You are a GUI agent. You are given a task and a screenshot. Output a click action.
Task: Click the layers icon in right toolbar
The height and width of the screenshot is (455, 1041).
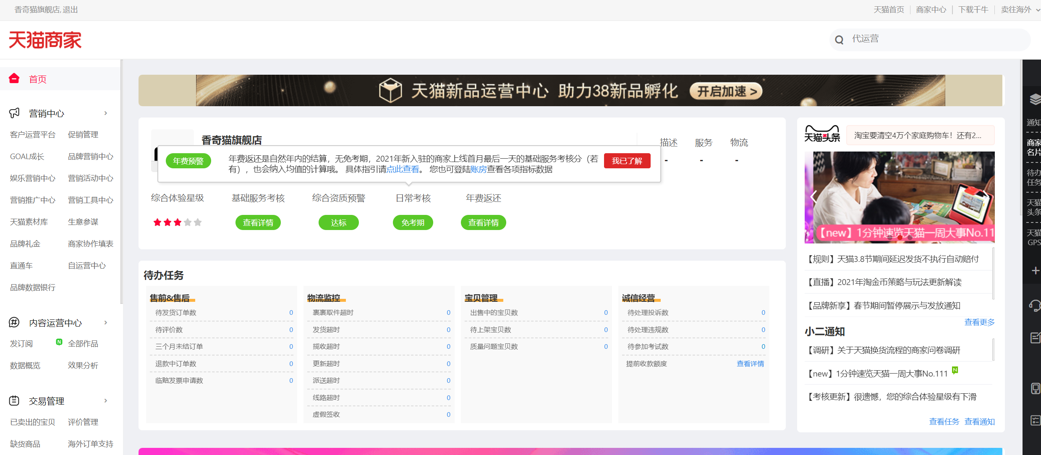1035,100
